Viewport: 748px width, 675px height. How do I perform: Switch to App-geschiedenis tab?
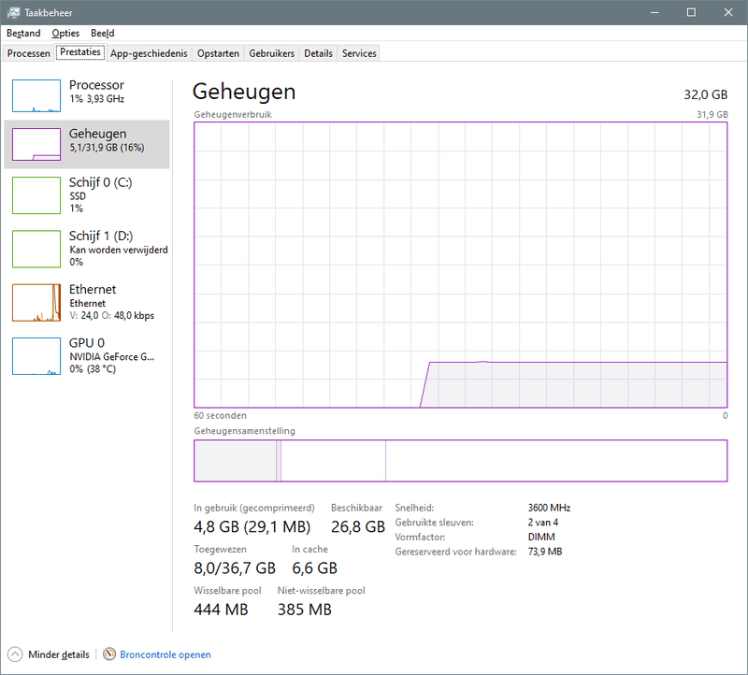point(149,53)
